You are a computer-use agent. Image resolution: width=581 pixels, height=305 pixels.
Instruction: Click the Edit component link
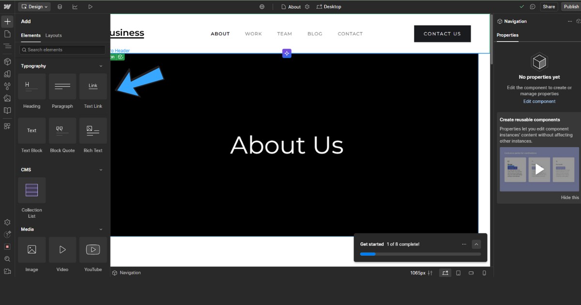[x=539, y=101]
